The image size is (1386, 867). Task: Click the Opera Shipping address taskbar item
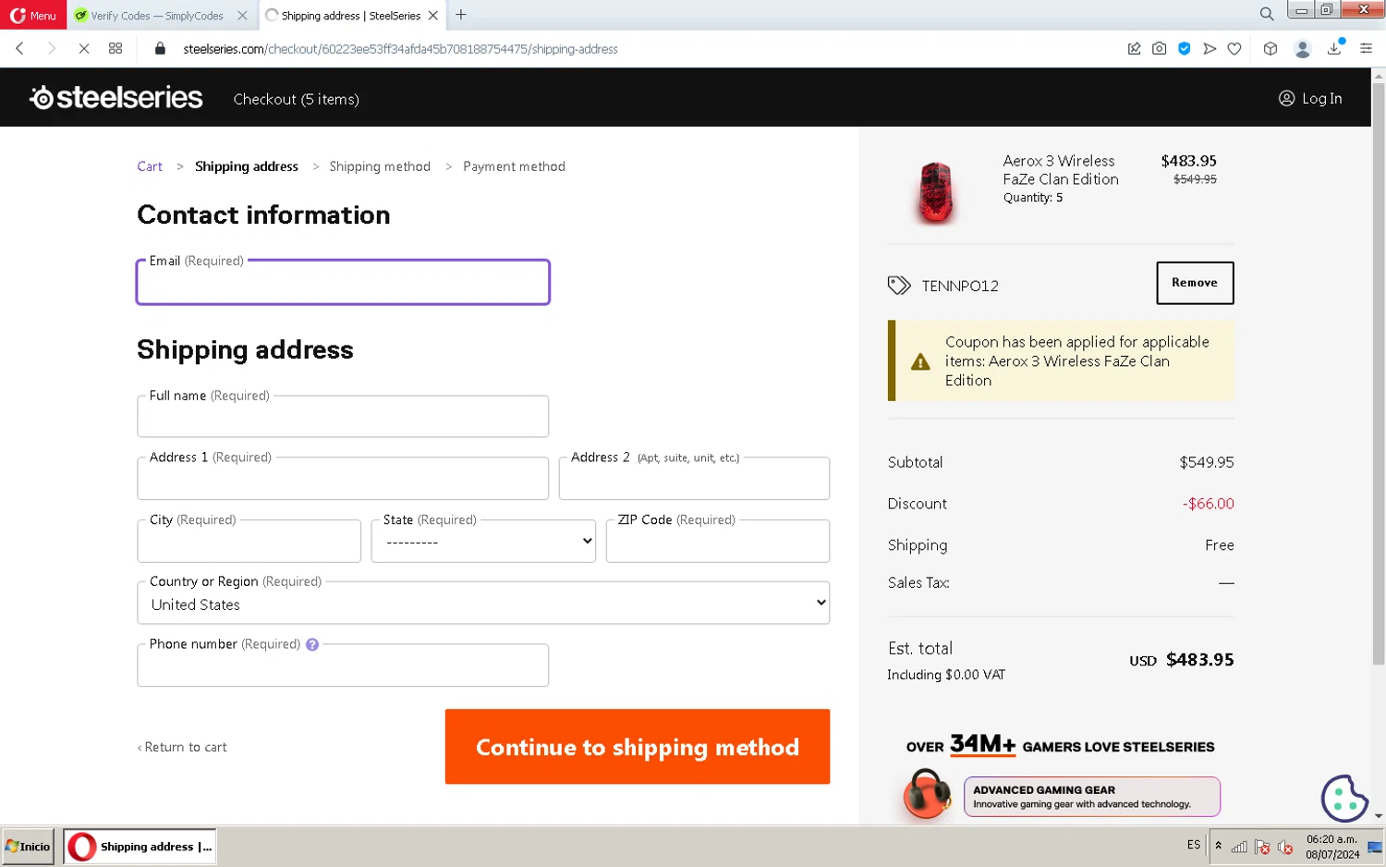pos(140,847)
